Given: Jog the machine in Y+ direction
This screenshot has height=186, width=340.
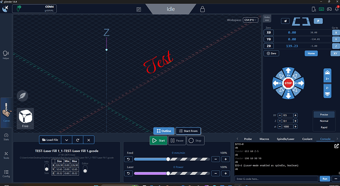Looking at the screenshot, I should point(288,72).
